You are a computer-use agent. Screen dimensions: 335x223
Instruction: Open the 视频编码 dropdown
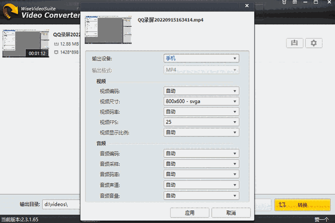pos(201,91)
